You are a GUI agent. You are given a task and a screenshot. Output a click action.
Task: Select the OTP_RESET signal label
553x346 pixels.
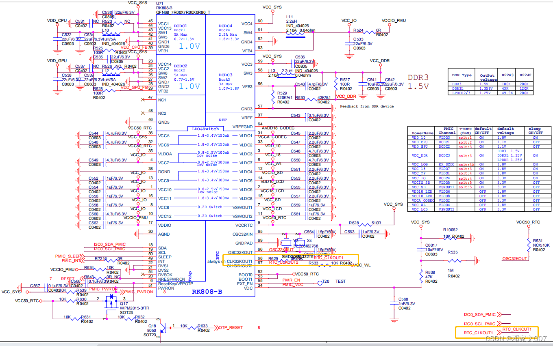coord(231,327)
